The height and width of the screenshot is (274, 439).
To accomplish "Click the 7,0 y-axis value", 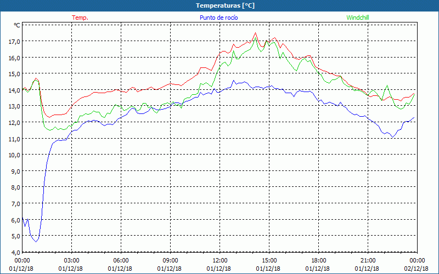I will [x=16, y=203].
